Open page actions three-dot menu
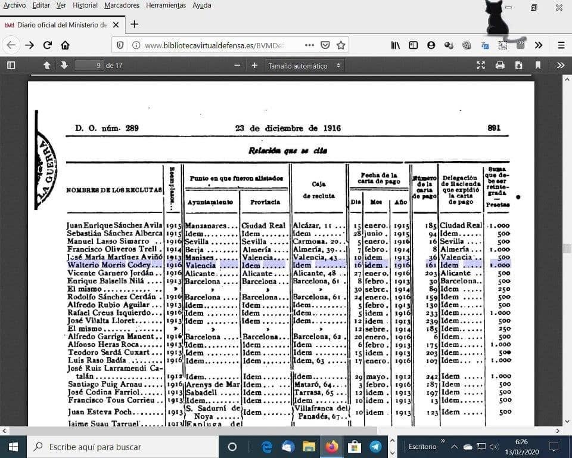This screenshot has width=572, height=458. coord(309,45)
